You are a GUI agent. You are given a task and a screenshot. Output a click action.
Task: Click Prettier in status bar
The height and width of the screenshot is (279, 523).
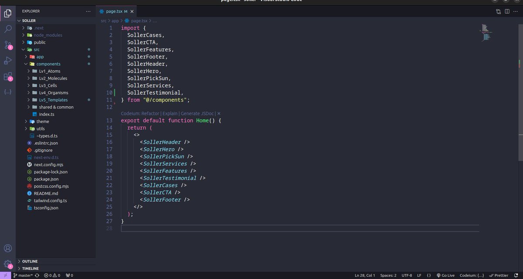(499, 276)
